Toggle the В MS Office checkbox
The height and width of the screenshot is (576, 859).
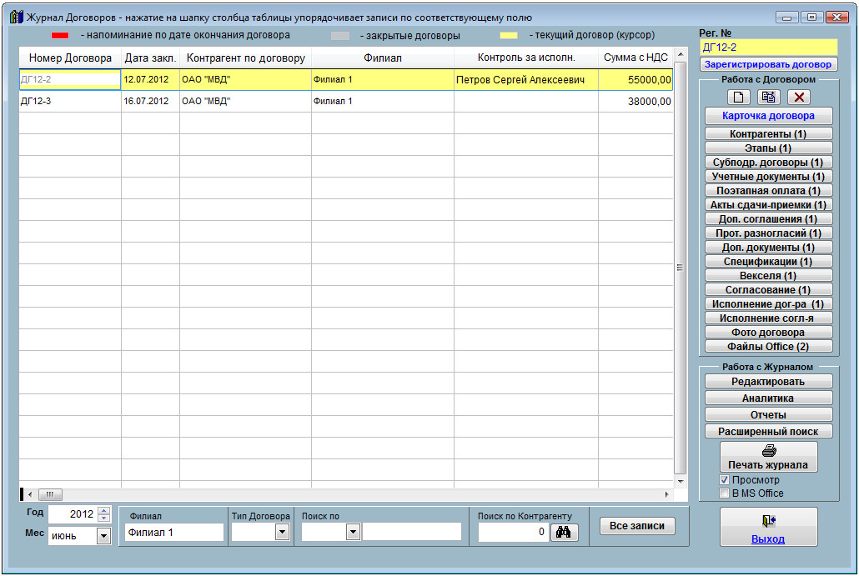(724, 493)
